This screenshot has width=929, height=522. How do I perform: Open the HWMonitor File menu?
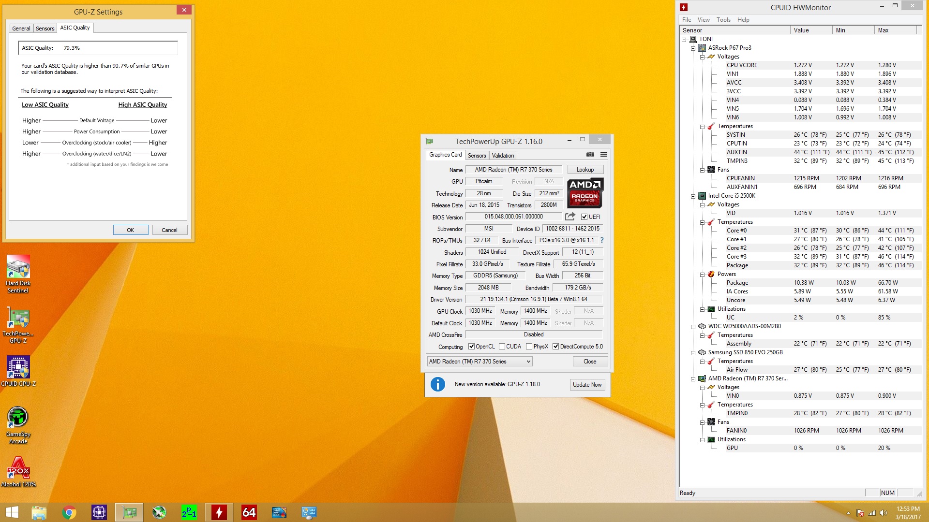pos(687,20)
